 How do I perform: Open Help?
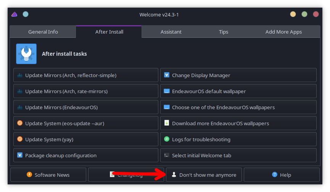(x=282, y=175)
